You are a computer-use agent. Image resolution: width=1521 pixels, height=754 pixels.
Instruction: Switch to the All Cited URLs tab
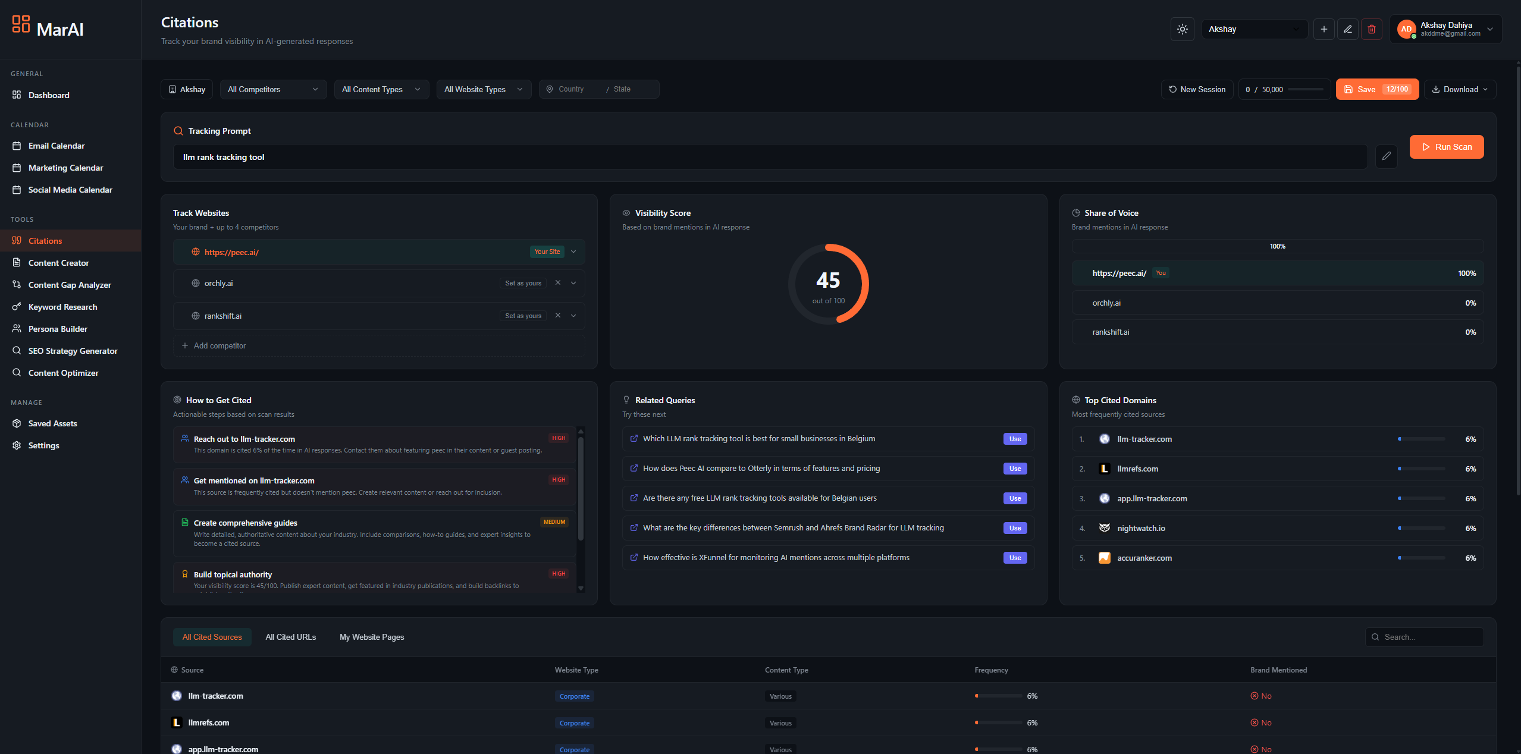coord(290,637)
